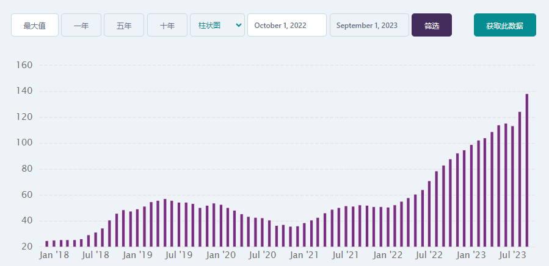Switch to the 五年 time range

pos(124,25)
